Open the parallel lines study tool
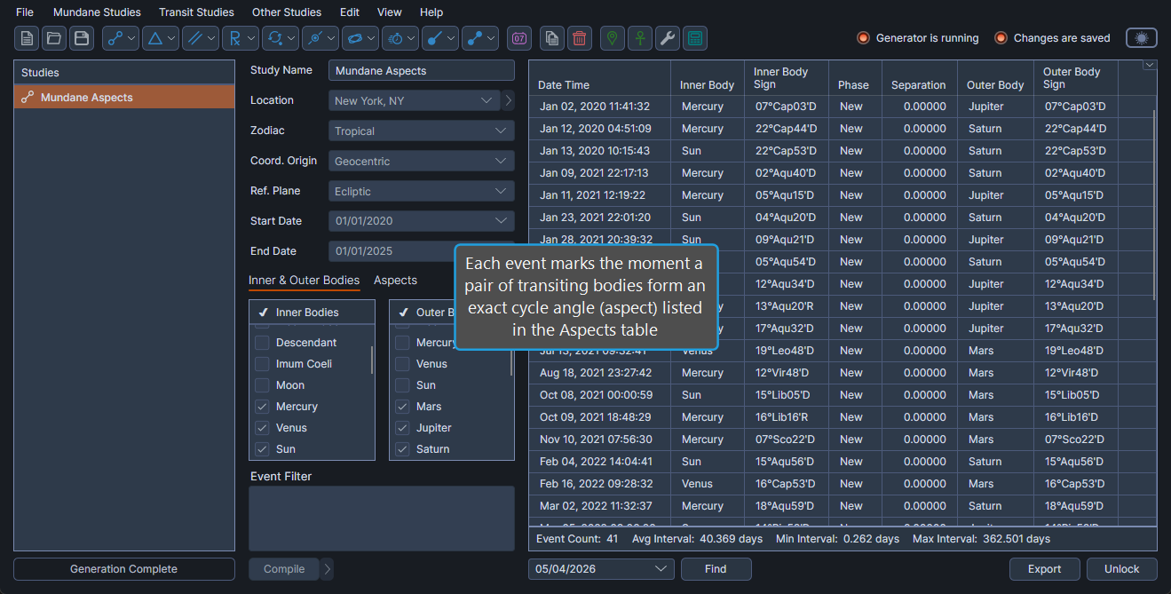Image resolution: width=1171 pixels, height=594 pixels. (201, 38)
